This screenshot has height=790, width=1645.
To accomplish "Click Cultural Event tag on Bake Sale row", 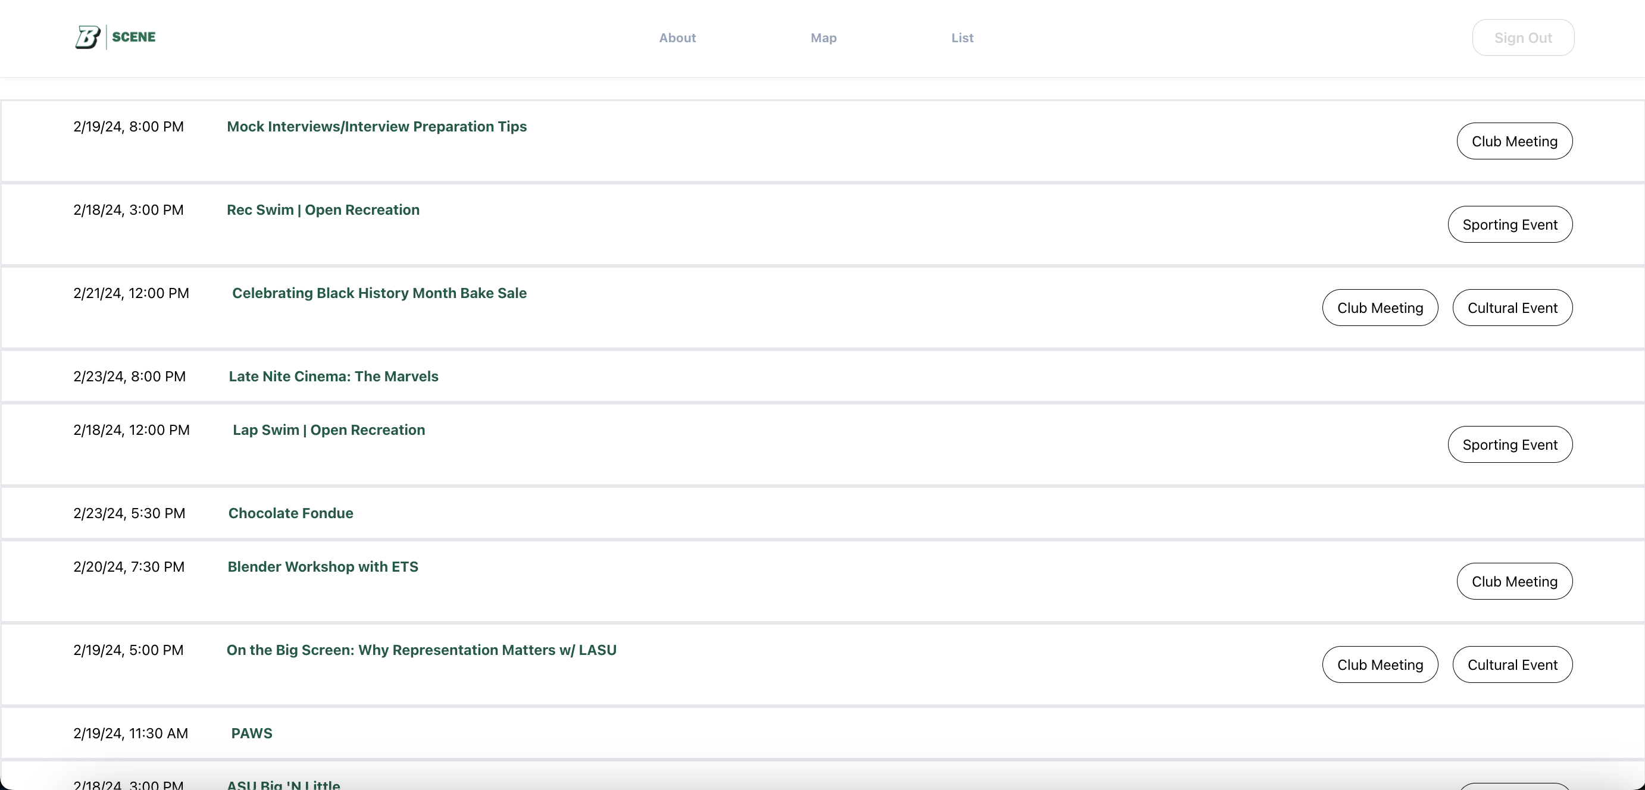I will pyautogui.click(x=1512, y=308).
